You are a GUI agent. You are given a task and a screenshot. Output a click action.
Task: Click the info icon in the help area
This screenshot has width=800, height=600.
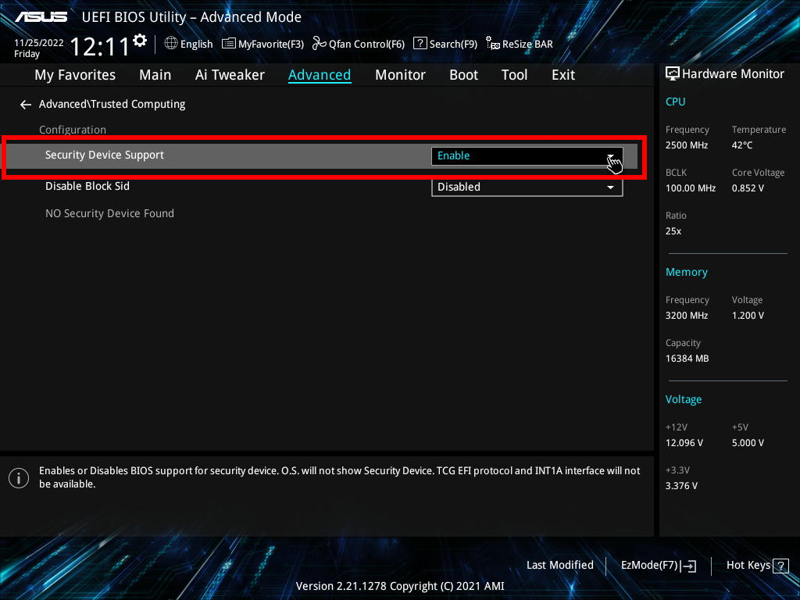pyautogui.click(x=19, y=478)
